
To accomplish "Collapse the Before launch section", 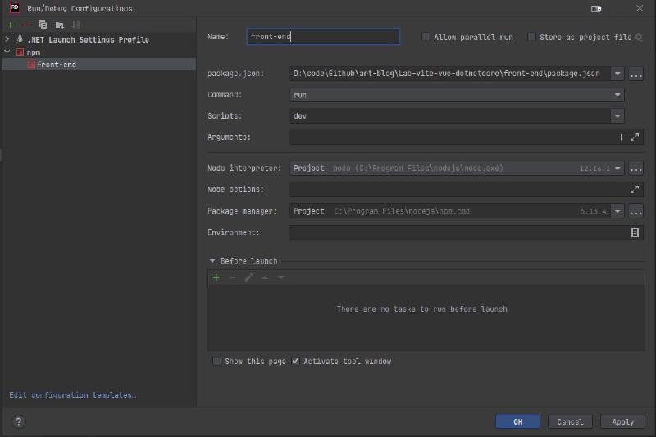I will tap(212, 261).
